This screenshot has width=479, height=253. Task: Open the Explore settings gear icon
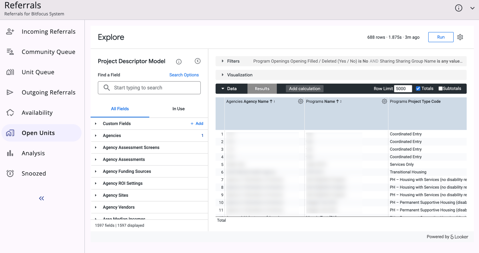[x=460, y=37]
